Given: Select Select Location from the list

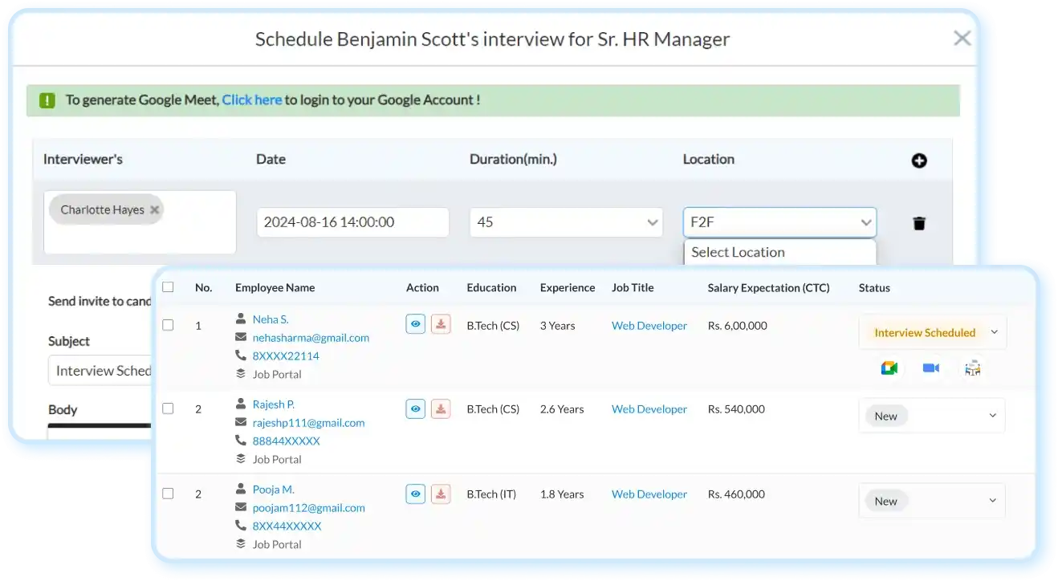Looking at the screenshot, I should (737, 252).
